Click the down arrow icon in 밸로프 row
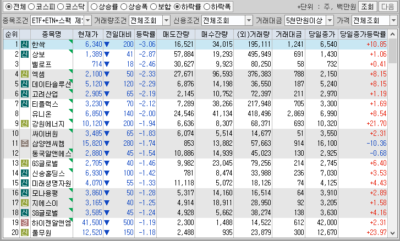400x241 pixels. (x=107, y=64)
